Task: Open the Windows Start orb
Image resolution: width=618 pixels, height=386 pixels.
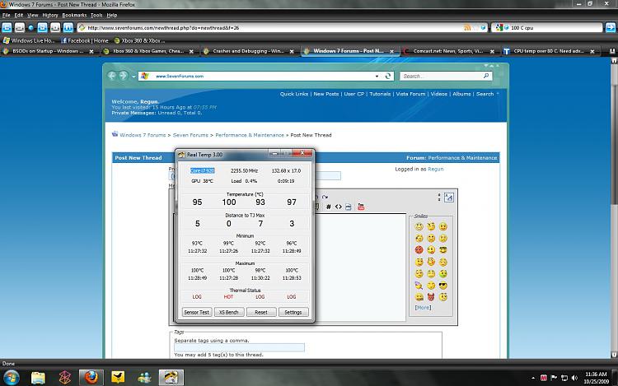Action: (x=12, y=378)
